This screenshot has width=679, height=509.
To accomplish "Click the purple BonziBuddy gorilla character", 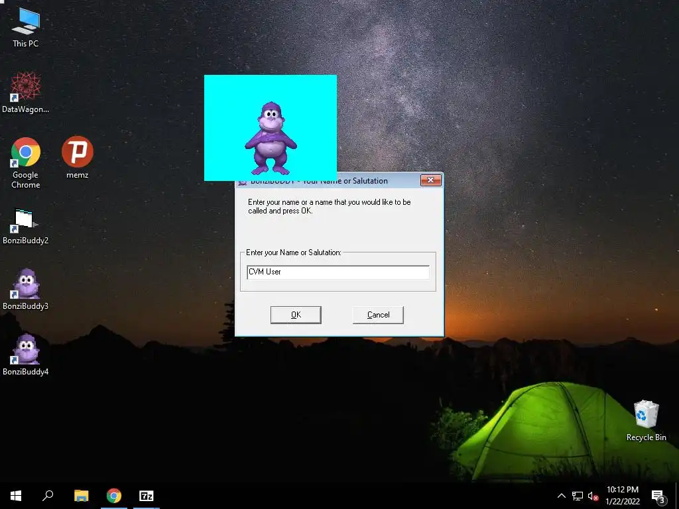I will tap(271, 139).
